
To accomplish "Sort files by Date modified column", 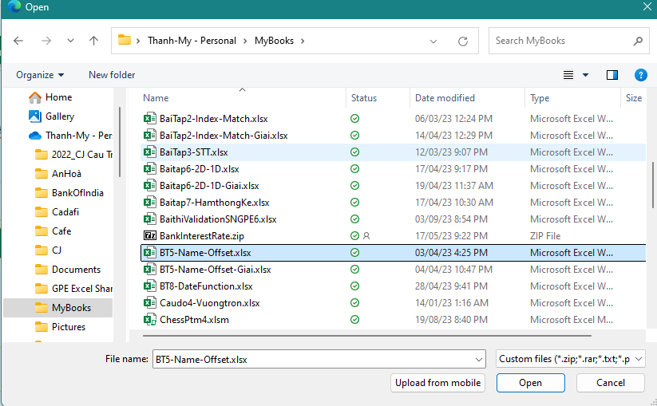I will pos(445,98).
